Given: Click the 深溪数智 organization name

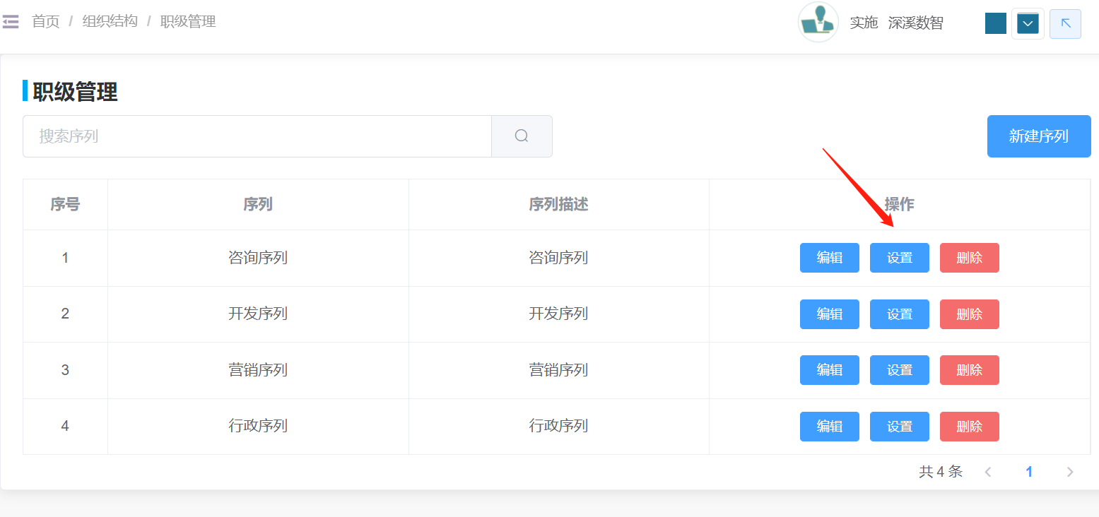Looking at the screenshot, I should pyautogui.click(x=915, y=23).
